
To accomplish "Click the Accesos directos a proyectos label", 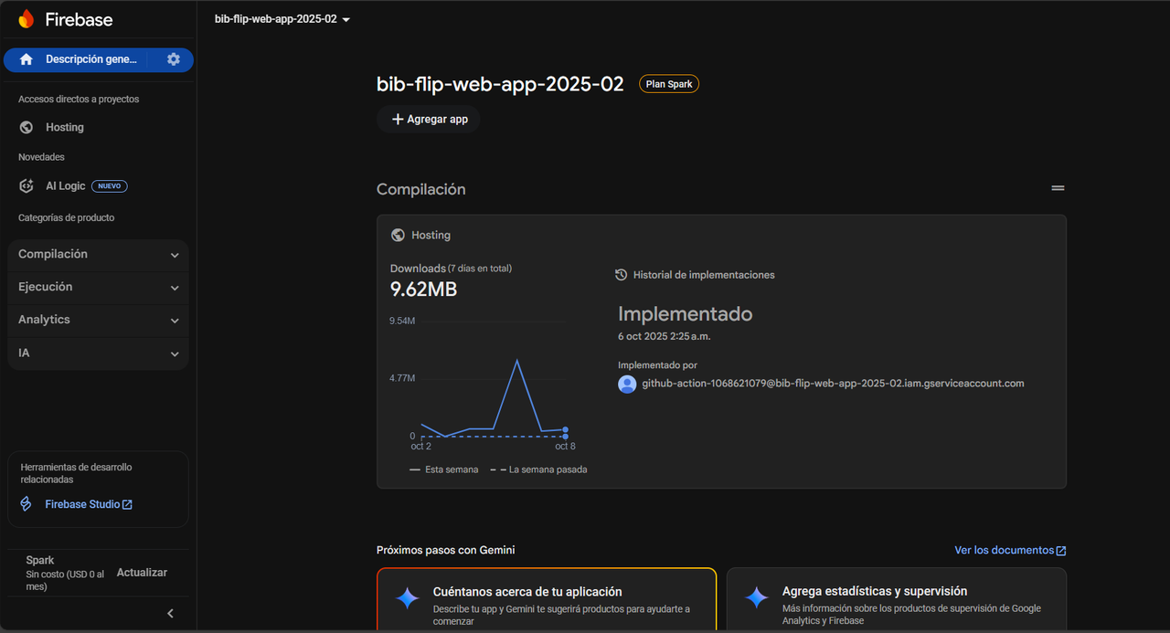I will tap(79, 99).
